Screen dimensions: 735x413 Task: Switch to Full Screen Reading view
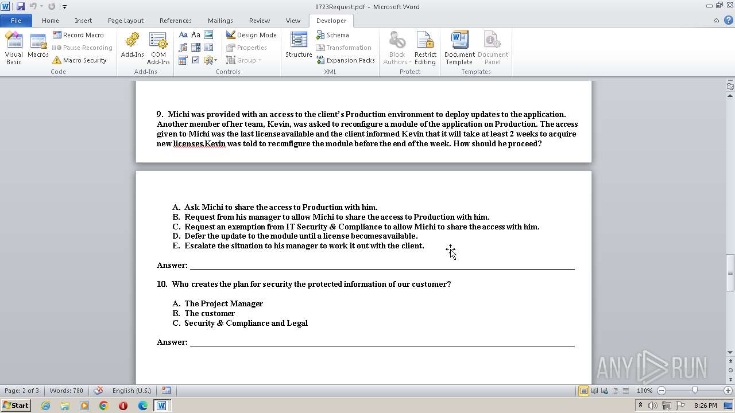(x=594, y=391)
